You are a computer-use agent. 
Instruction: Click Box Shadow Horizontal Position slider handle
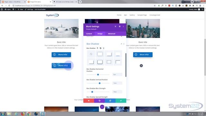coord(98,74)
